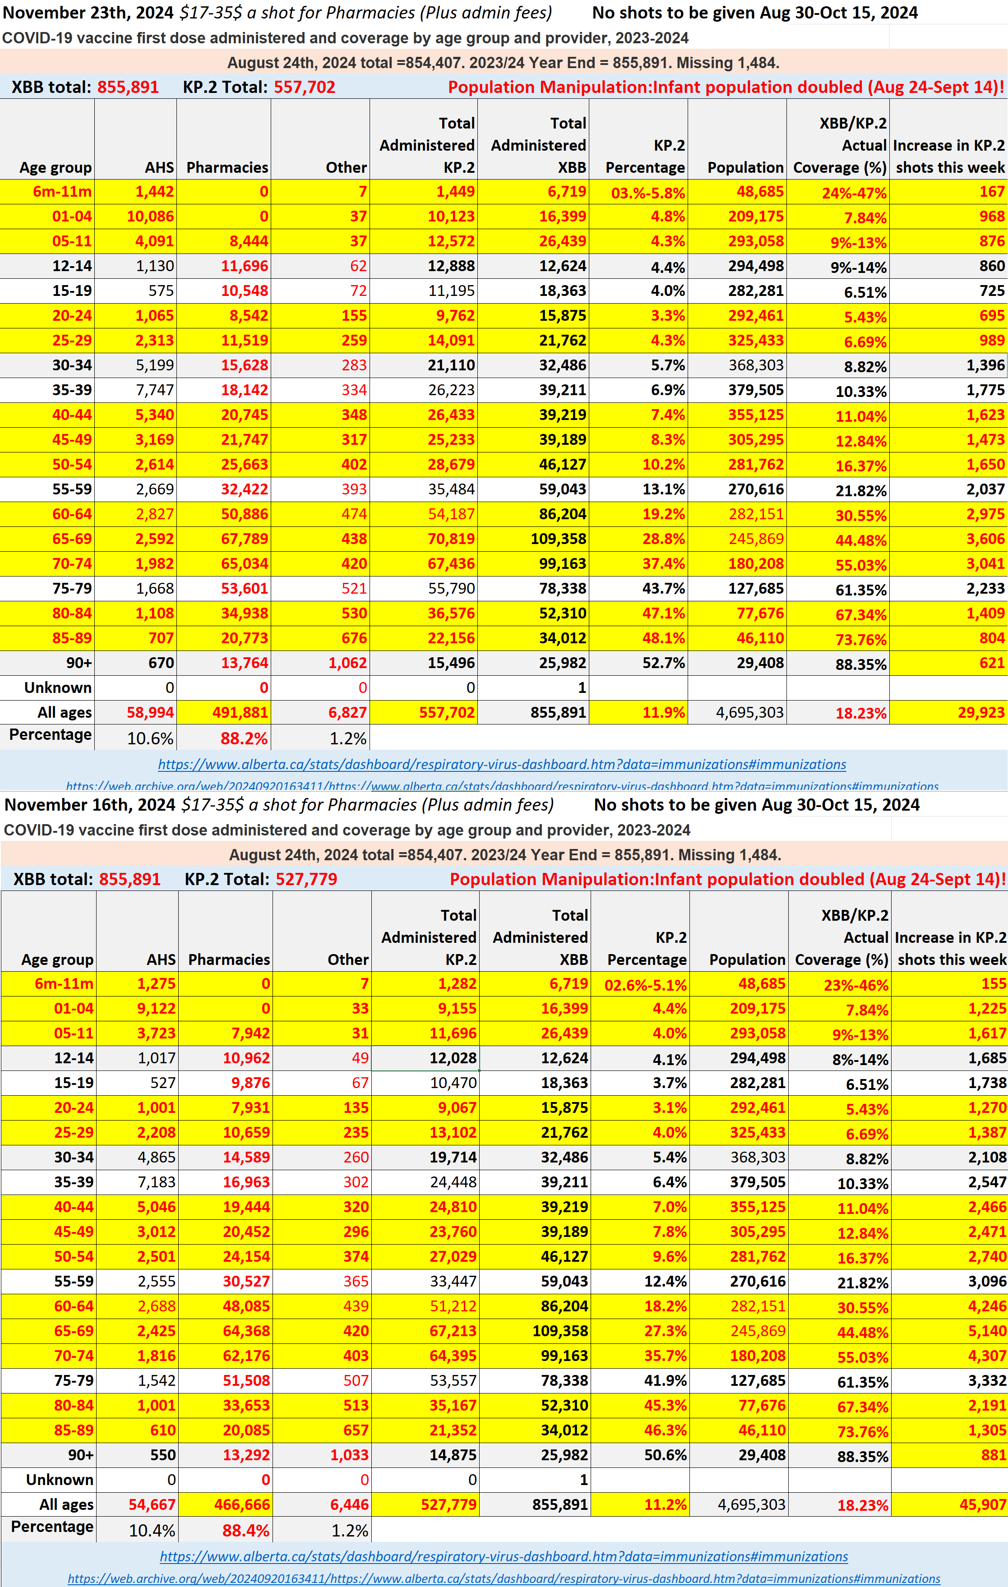Click KP.2 value 10,470
This screenshot has width=1008, height=1587.
(426, 1083)
